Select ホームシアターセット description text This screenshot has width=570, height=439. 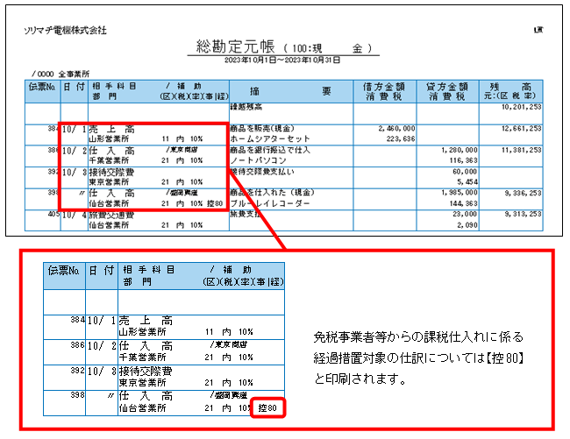pos(270,138)
